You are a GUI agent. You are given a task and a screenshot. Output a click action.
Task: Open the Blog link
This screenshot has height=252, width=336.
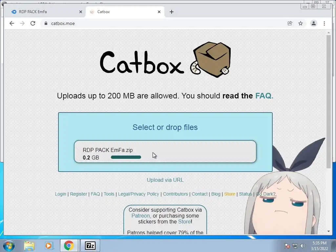pyautogui.click(x=216, y=194)
